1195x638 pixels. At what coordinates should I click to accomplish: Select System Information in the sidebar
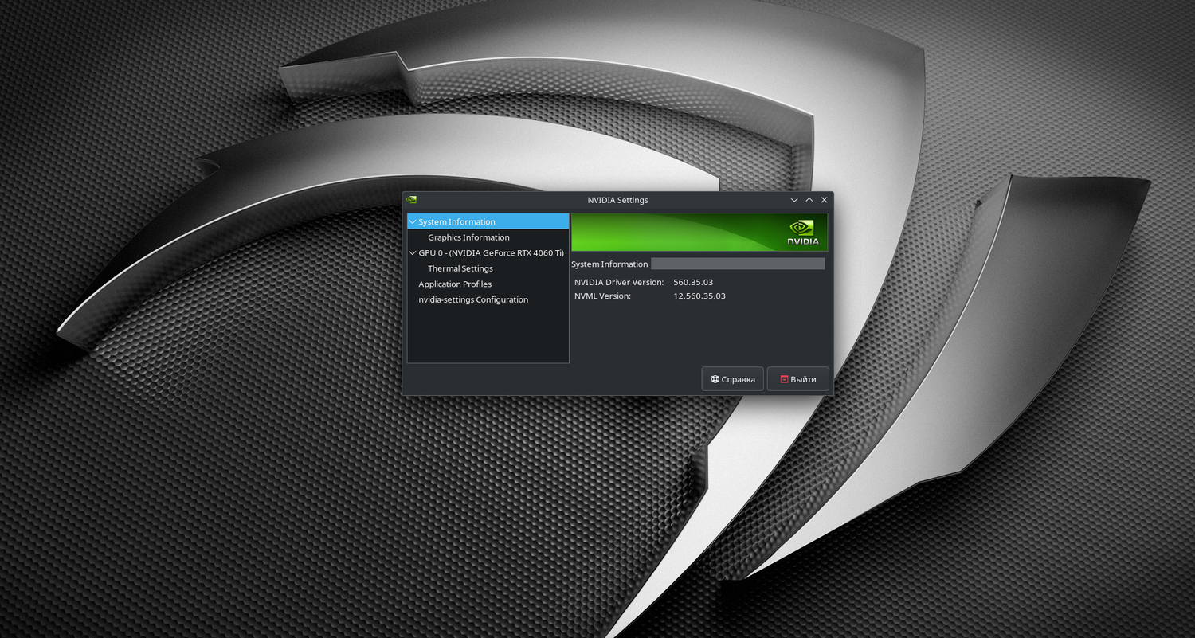tap(488, 221)
